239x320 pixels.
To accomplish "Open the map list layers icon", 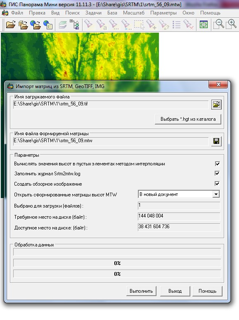I will point(63,25).
